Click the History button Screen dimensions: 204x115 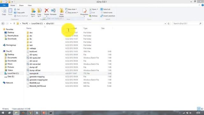(x=93, y=16)
